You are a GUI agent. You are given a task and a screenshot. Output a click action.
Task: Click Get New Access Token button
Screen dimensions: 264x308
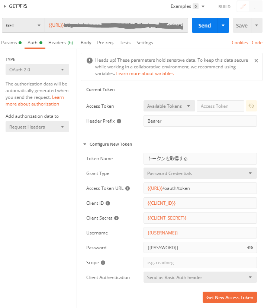(229, 297)
